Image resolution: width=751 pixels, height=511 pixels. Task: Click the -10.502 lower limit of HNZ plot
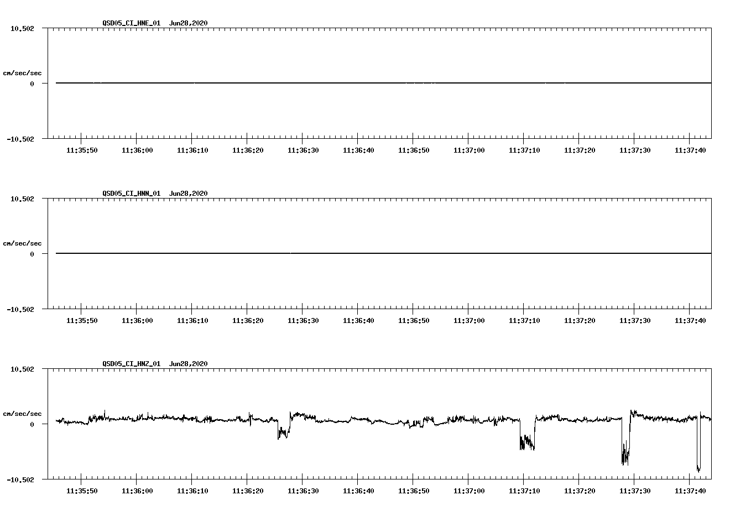click(20, 479)
